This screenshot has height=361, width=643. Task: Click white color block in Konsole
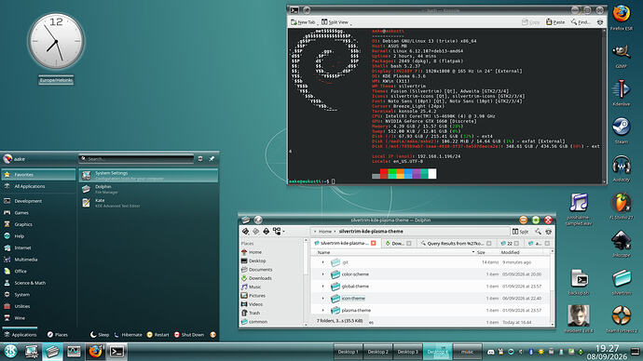point(432,174)
